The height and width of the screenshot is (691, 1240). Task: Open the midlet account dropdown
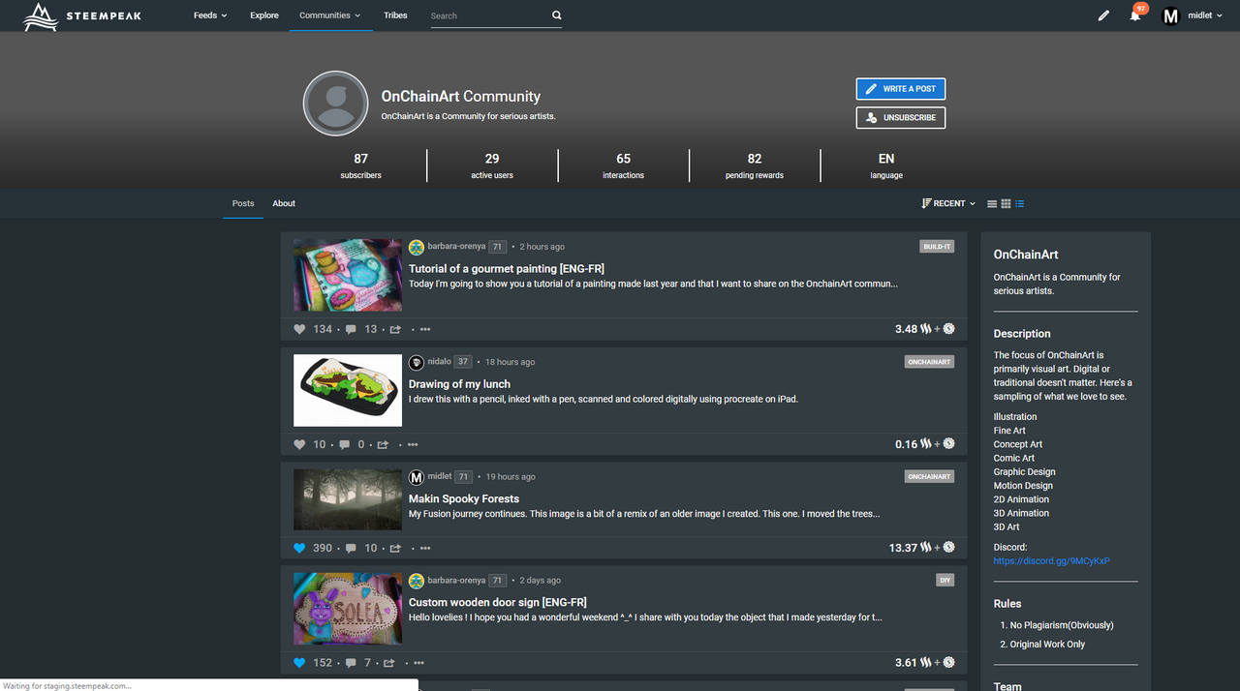1205,15
